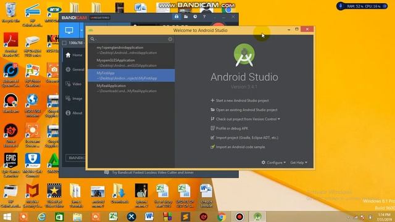The height and width of the screenshot is (222, 395).
Task: Open the my1openglandroidapplication recent project
Action: point(131,50)
